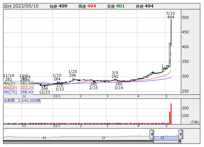Click the right range slider handle

coord(181,134)
